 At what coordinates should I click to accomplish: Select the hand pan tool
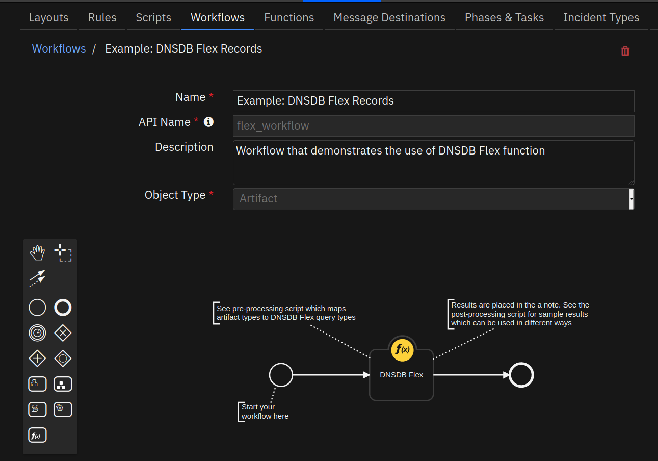pos(37,252)
